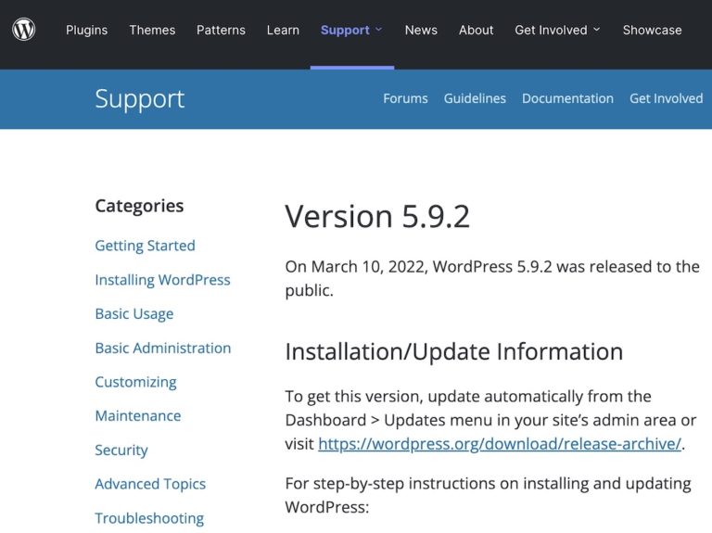
Task: Go to Themes in top navigation
Action: tap(152, 30)
